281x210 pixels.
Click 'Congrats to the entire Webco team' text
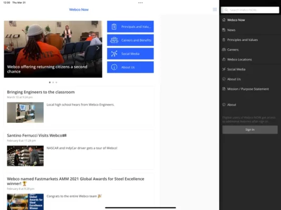(x=74, y=196)
